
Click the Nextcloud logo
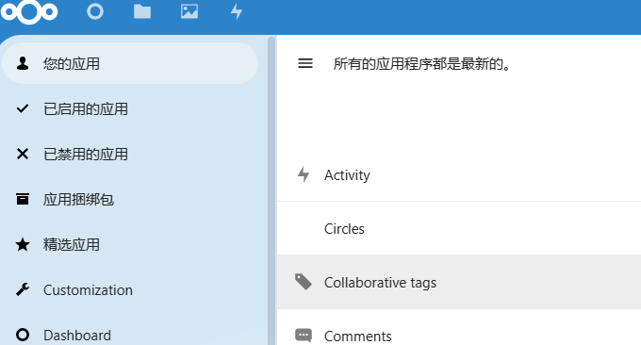pos(29,11)
